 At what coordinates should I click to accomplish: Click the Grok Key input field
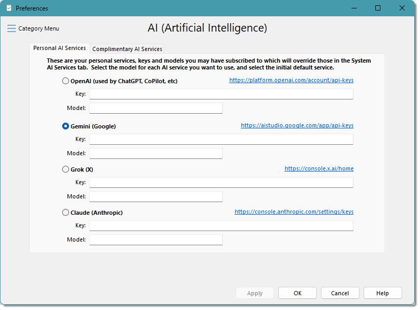pyautogui.click(x=221, y=183)
